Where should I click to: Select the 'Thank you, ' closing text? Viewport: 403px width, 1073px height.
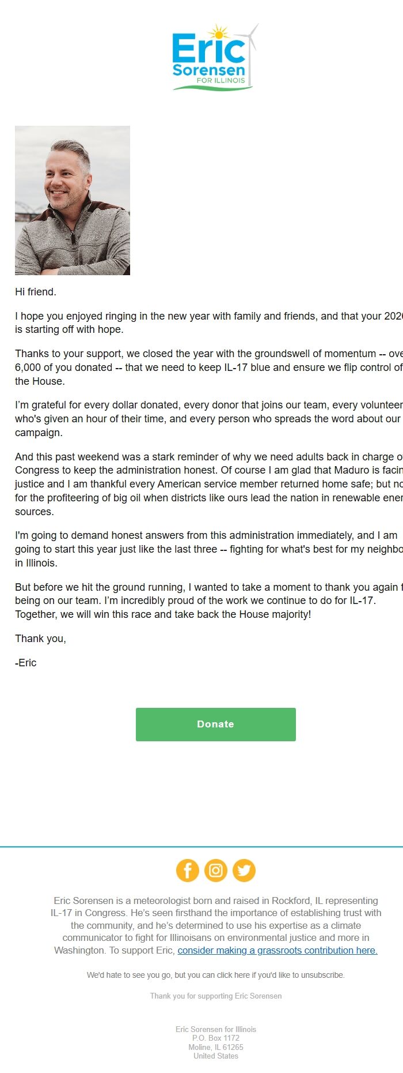click(x=40, y=639)
